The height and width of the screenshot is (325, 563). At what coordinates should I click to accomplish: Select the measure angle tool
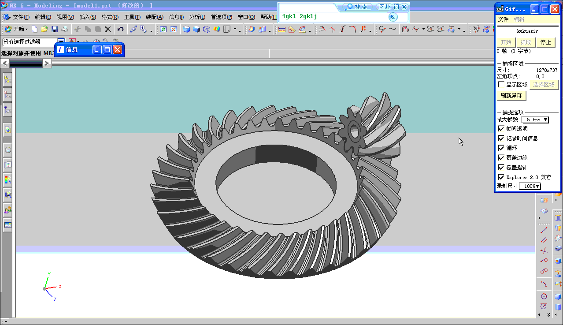coord(292,29)
